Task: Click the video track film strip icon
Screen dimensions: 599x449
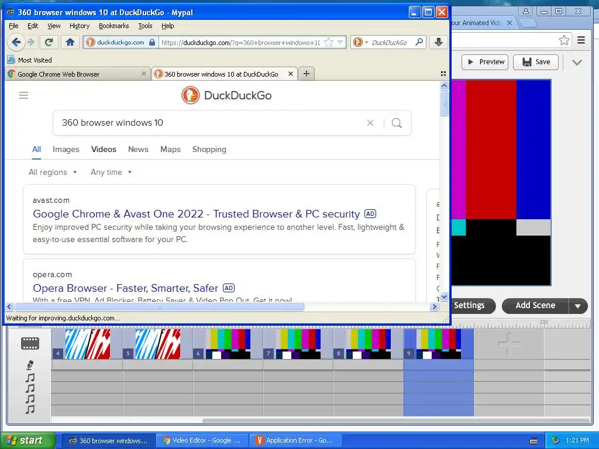Action: (x=30, y=343)
